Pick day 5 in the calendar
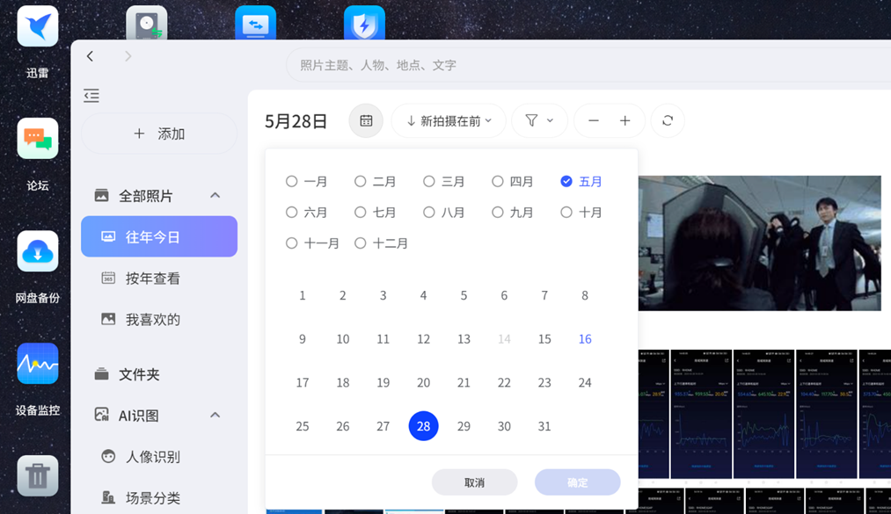The width and height of the screenshot is (891, 514). click(464, 295)
